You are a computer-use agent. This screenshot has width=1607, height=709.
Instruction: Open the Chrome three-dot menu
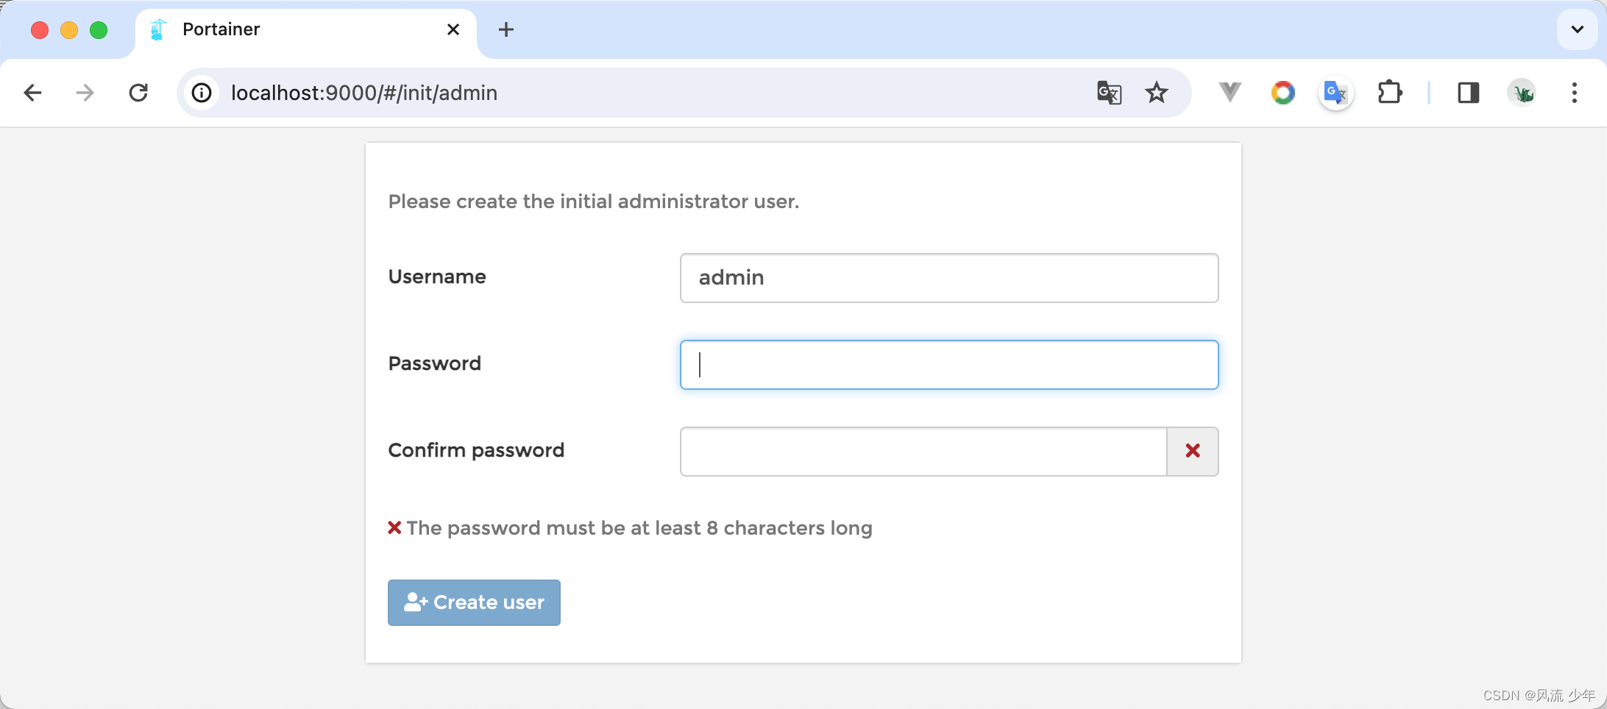tap(1575, 93)
